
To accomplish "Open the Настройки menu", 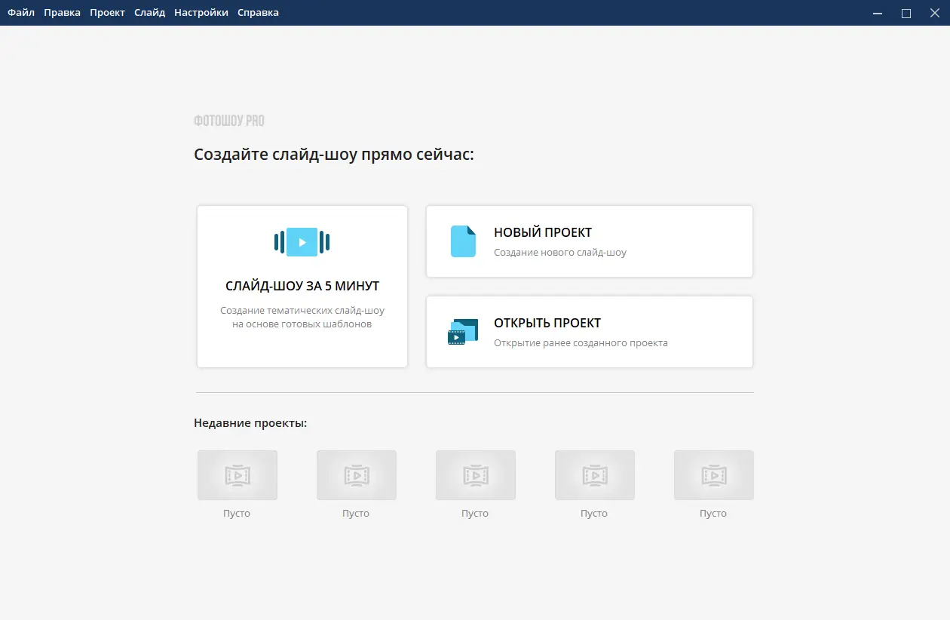I will (201, 13).
